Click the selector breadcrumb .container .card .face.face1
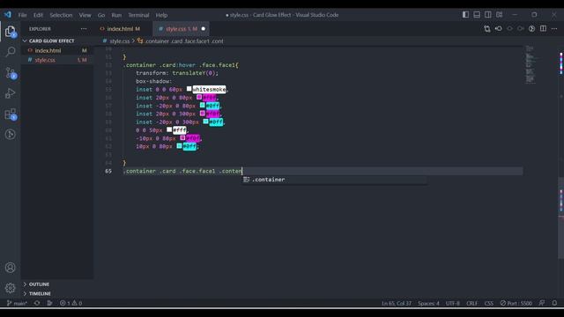564x317 pixels. pos(184,41)
